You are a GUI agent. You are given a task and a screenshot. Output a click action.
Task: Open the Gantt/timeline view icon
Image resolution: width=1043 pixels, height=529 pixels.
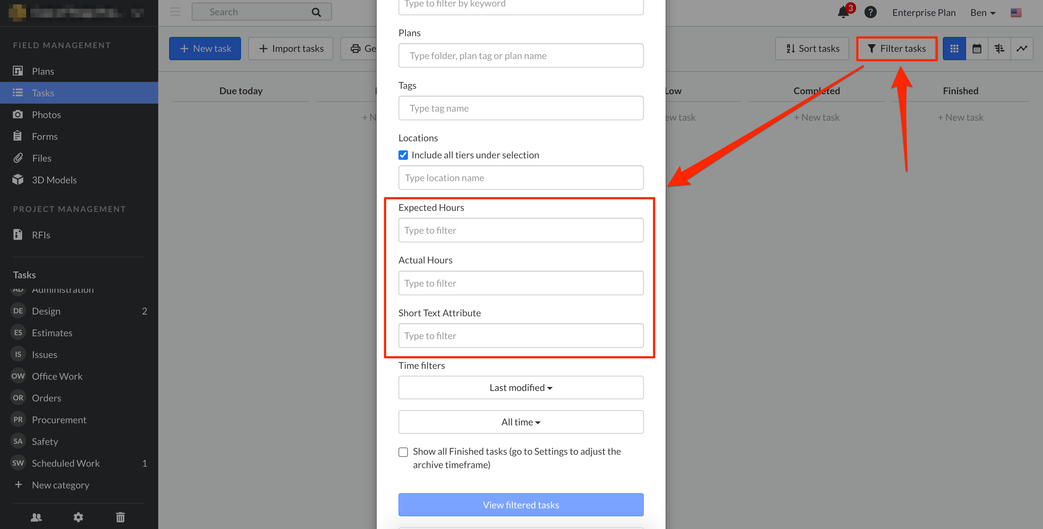tap(999, 48)
